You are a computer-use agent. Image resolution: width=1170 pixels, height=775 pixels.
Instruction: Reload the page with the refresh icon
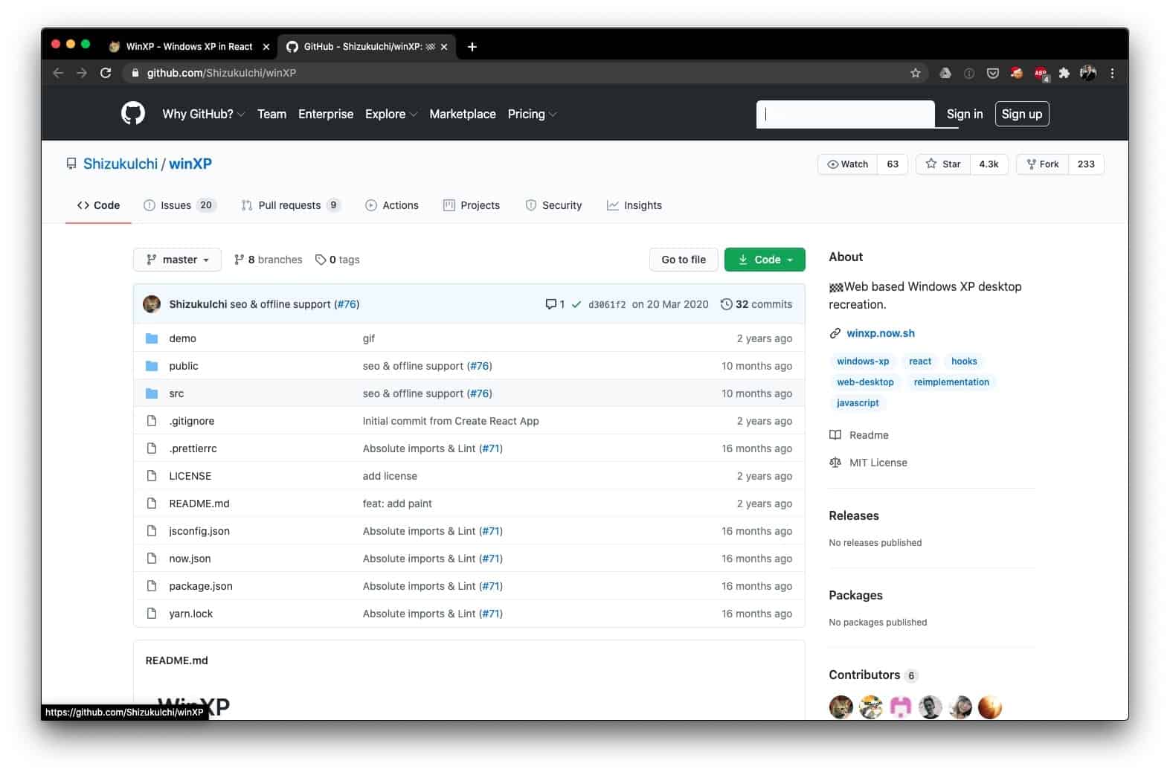pos(106,73)
